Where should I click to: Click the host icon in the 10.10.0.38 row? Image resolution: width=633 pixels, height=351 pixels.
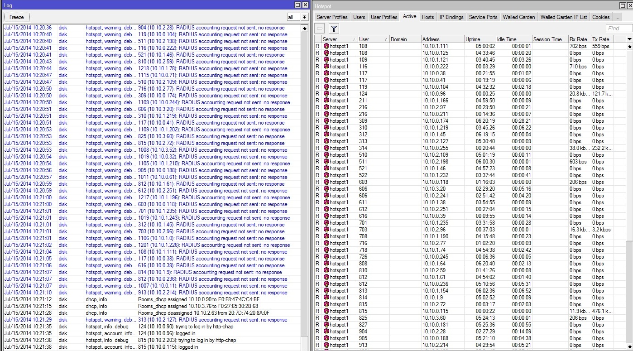pyautogui.click(x=326, y=73)
